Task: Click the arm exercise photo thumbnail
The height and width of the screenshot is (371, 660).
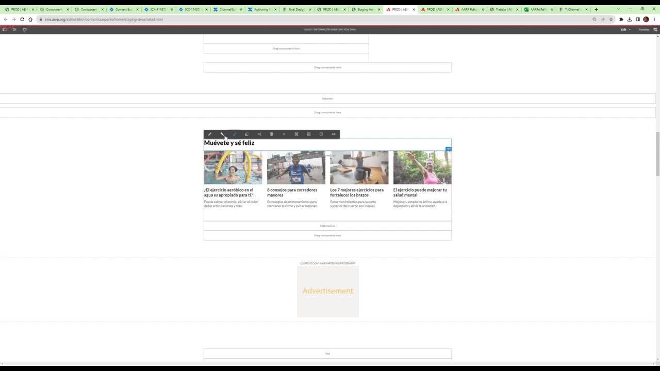Action: pos(359,167)
